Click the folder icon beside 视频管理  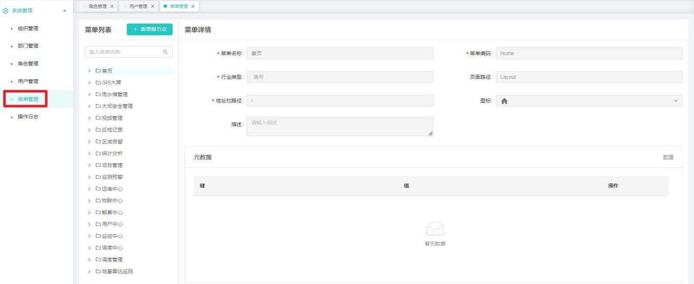(x=98, y=118)
